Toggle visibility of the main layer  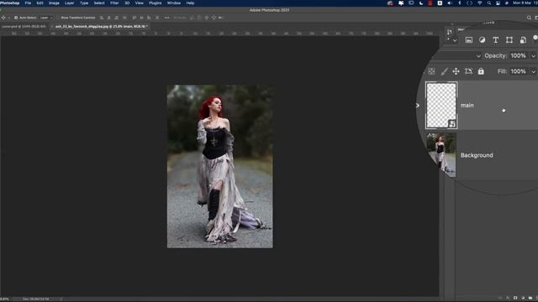418,106
